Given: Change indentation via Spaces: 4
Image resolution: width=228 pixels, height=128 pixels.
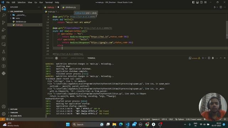Looking at the screenshot, I should click(156, 119).
